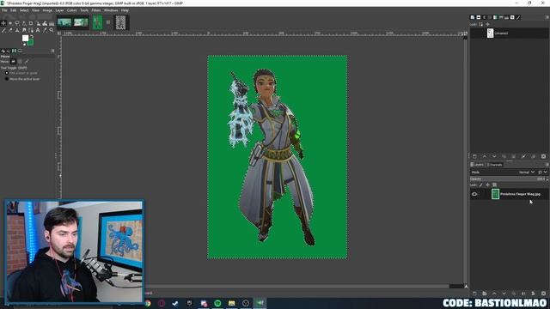550x309 pixels.
Task: Open the Layer menu
Action: (x=59, y=10)
